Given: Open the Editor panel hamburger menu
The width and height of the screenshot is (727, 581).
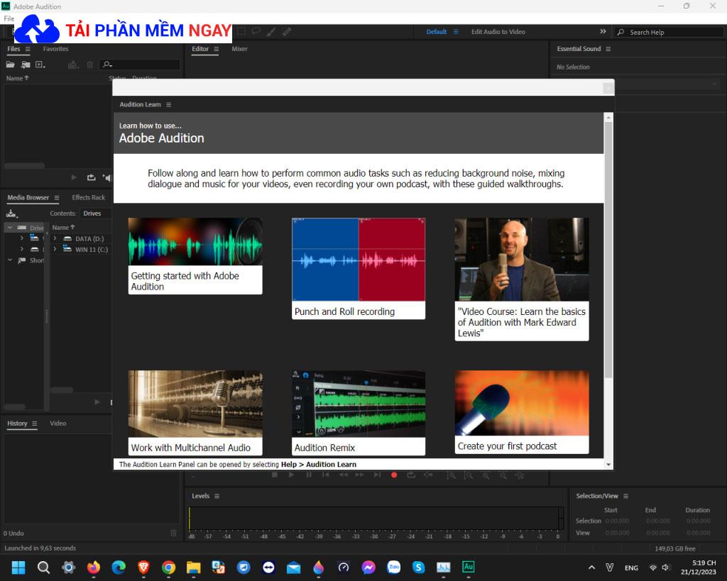Looking at the screenshot, I should tap(216, 49).
